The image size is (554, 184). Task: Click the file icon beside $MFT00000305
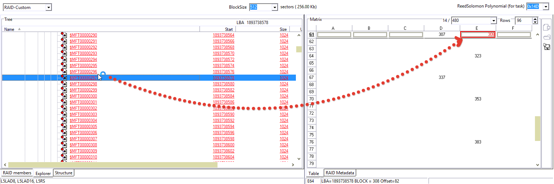64,127
